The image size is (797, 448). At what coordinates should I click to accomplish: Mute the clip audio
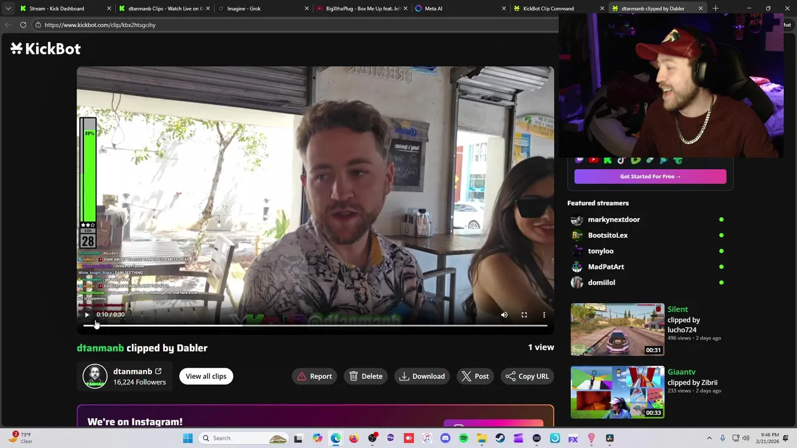tap(504, 315)
